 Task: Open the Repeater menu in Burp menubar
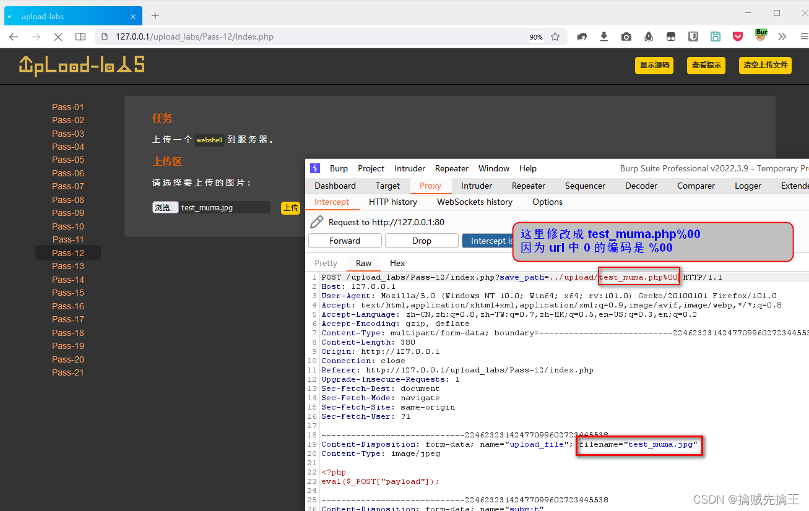tap(452, 168)
